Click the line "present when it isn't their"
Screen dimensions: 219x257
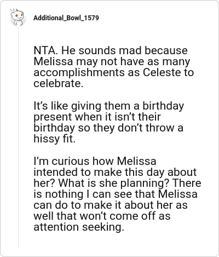pyautogui.click(x=97, y=117)
